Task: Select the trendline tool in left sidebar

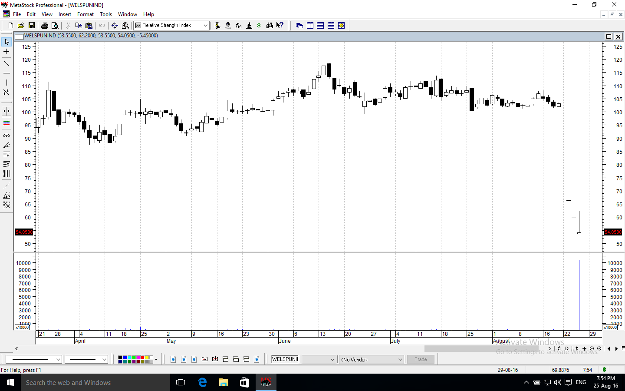Action: coord(7,63)
